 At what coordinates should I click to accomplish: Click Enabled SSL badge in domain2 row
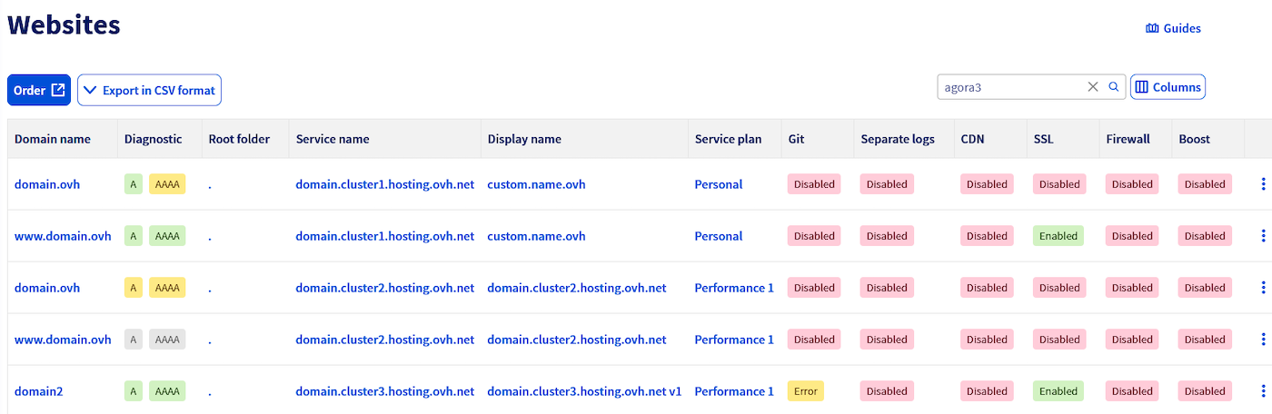tap(1059, 391)
